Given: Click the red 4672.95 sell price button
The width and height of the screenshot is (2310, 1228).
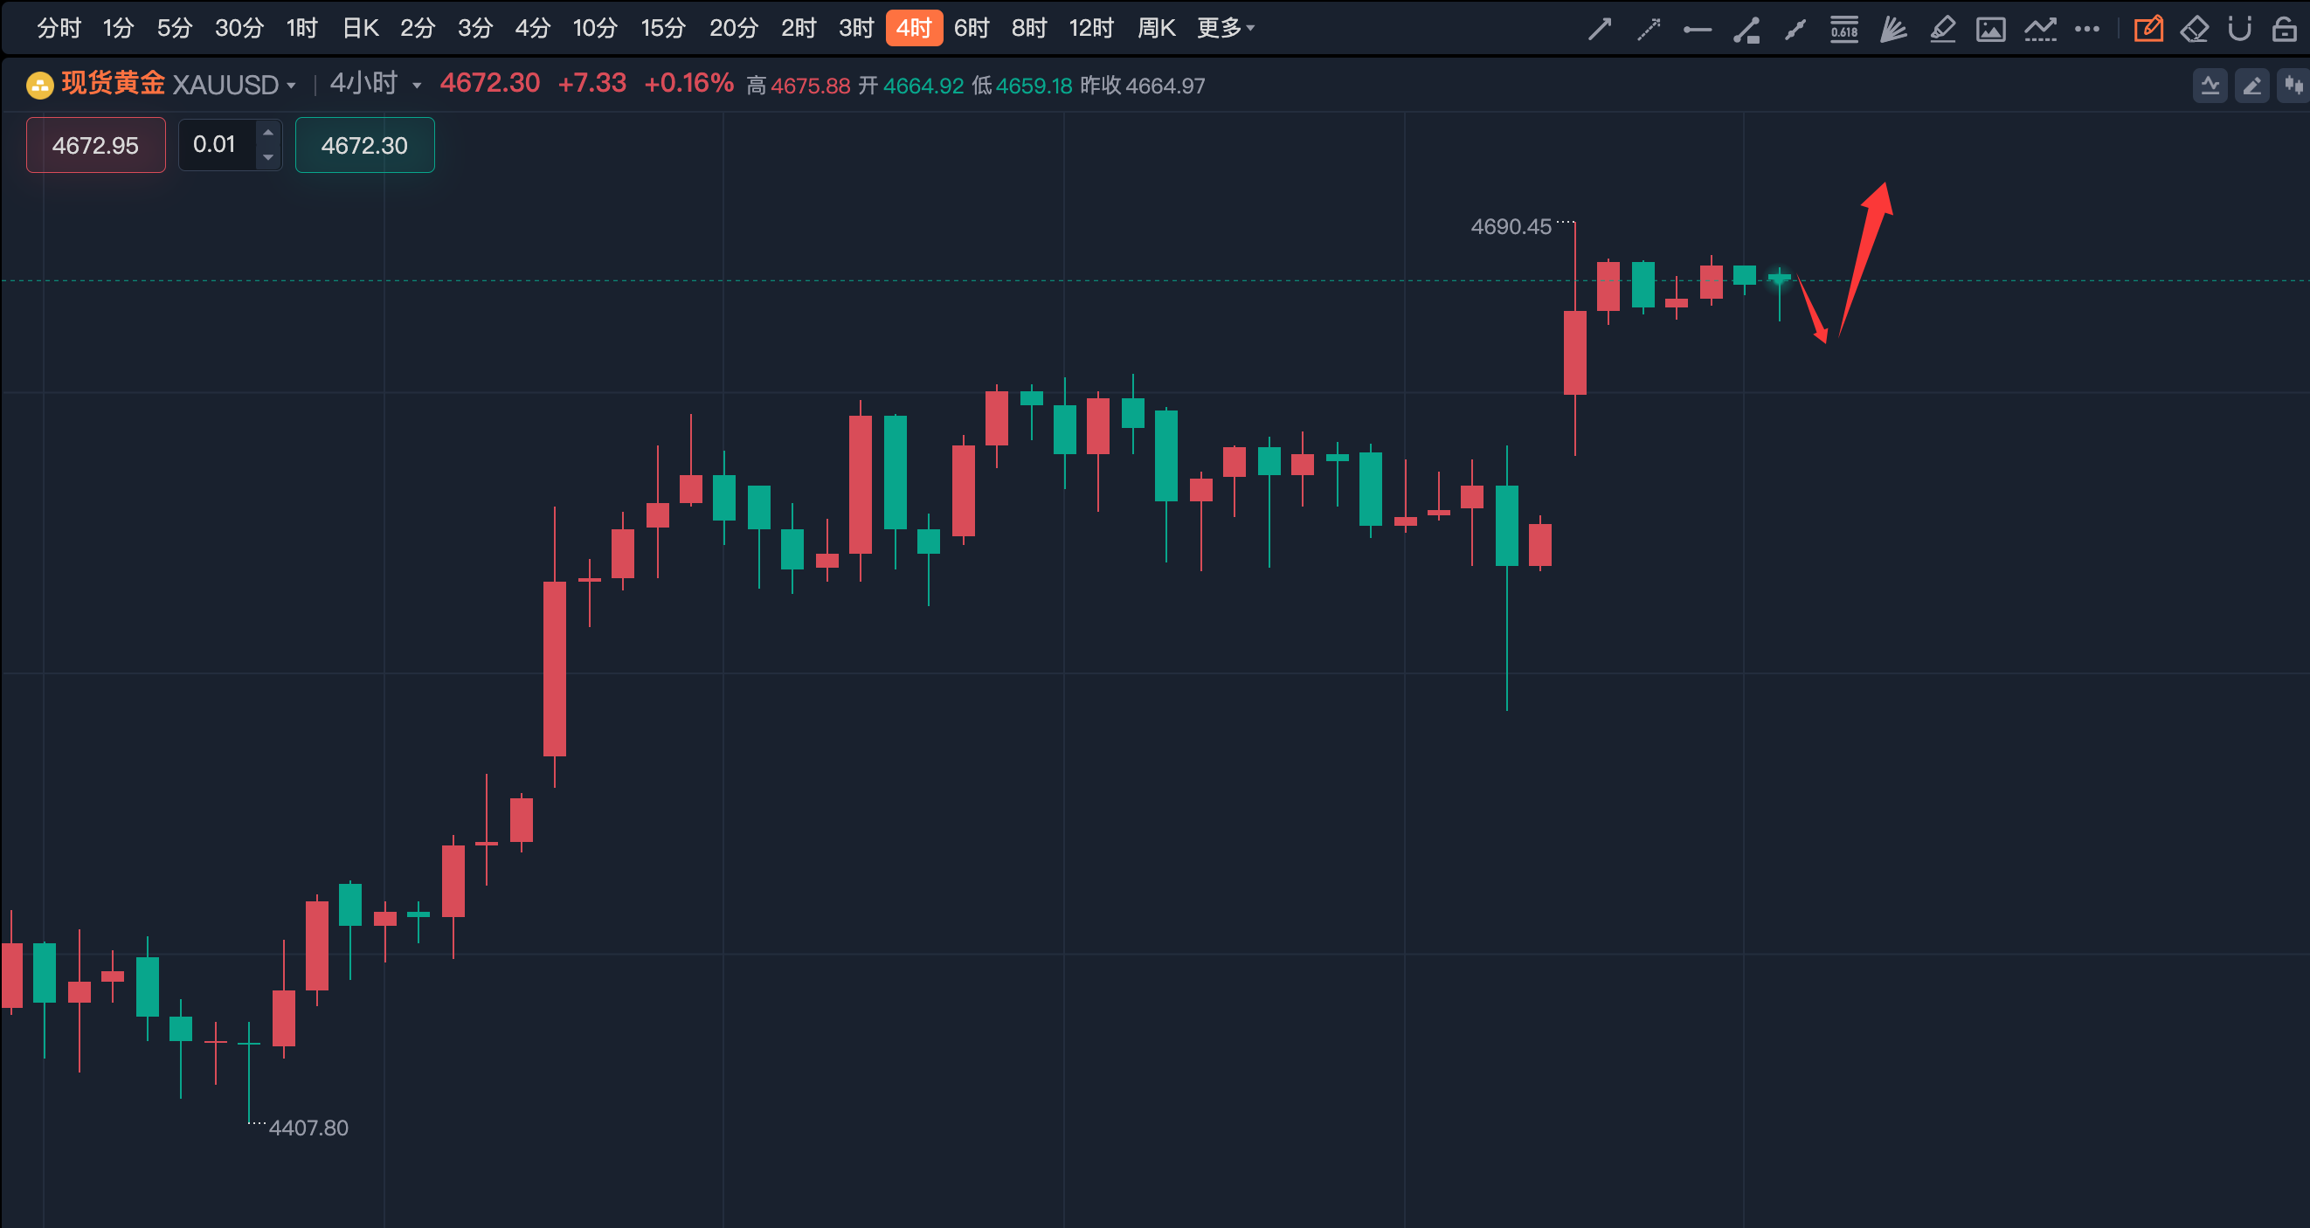Looking at the screenshot, I should [96, 145].
